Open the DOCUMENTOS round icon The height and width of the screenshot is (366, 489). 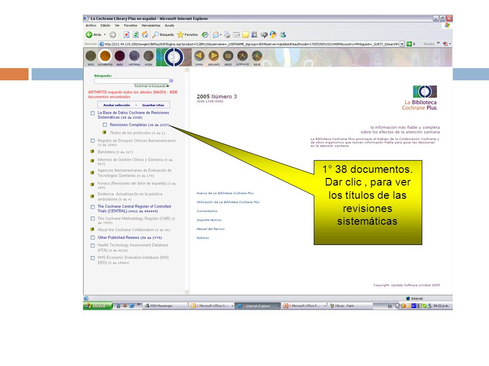[x=105, y=56]
